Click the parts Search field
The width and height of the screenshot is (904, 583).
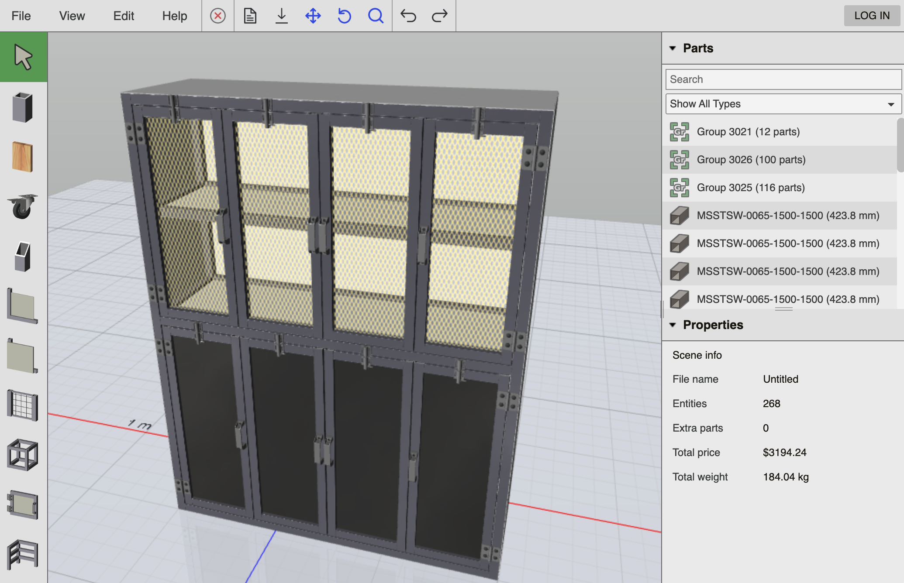pos(783,79)
